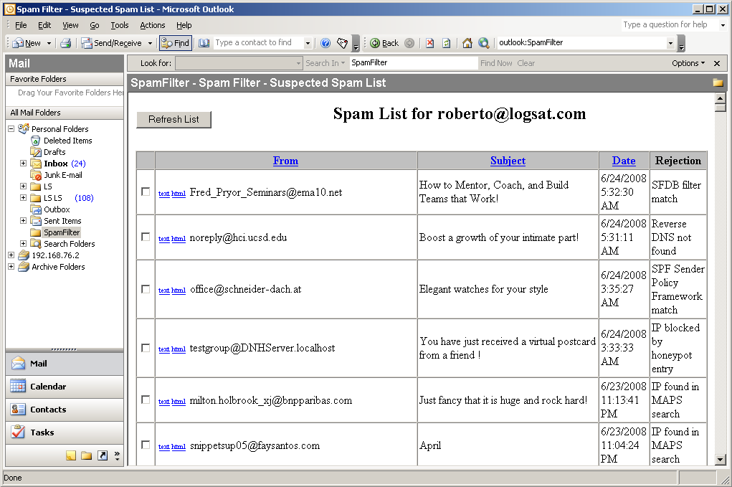
Task: Click the scroll down arrow of spam list
Action: coord(721,460)
